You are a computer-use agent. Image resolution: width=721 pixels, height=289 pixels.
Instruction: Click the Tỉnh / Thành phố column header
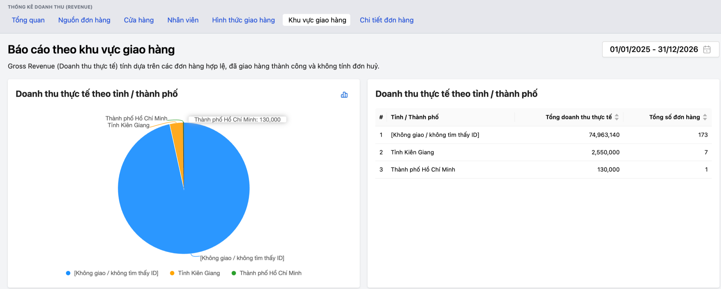pos(415,117)
